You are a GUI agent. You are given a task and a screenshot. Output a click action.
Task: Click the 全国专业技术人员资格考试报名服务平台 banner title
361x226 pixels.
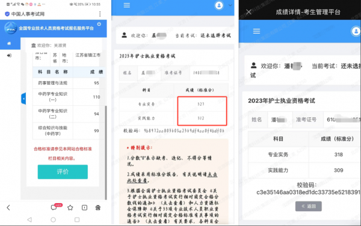tap(56, 28)
